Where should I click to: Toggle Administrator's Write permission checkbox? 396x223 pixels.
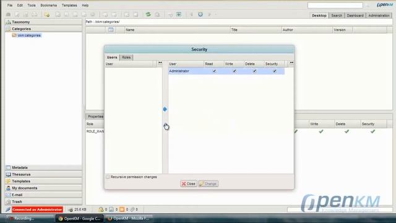(x=235, y=71)
